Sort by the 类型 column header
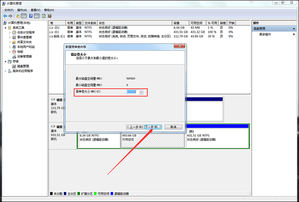The height and width of the screenshot is (202, 299). pos(79,23)
